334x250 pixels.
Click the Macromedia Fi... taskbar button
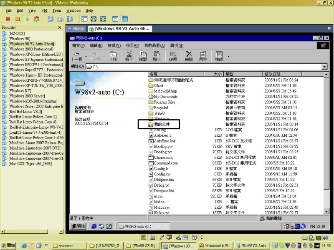click(x=215, y=246)
